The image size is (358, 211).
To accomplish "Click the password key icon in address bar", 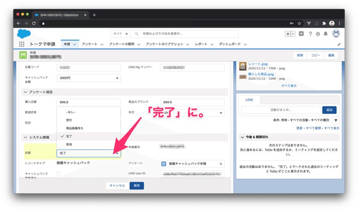I will pyautogui.click(x=292, y=23).
